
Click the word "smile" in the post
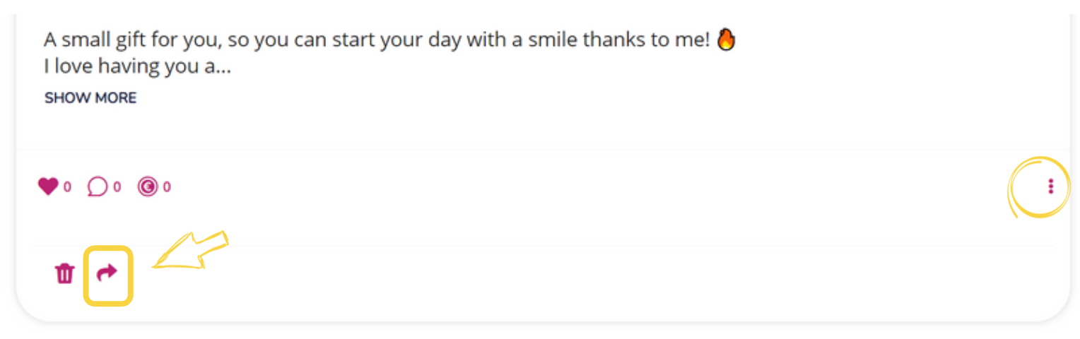[x=551, y=40]
